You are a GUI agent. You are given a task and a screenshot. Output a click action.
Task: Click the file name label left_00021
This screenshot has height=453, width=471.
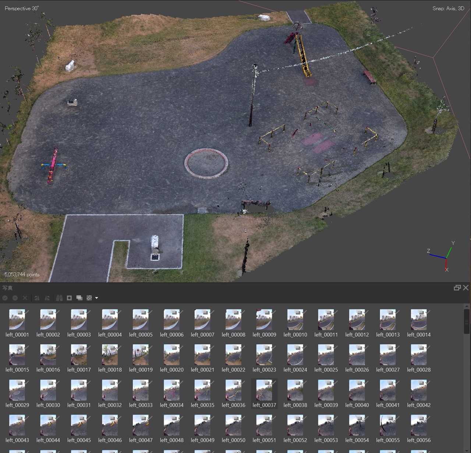(202, 369)
